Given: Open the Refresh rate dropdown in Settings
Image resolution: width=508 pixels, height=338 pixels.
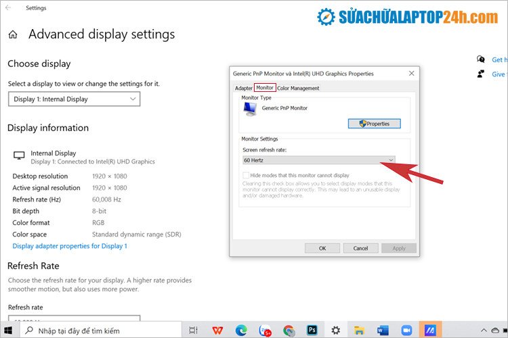Looking at the screenshot, I should click(x=75, y=318).
